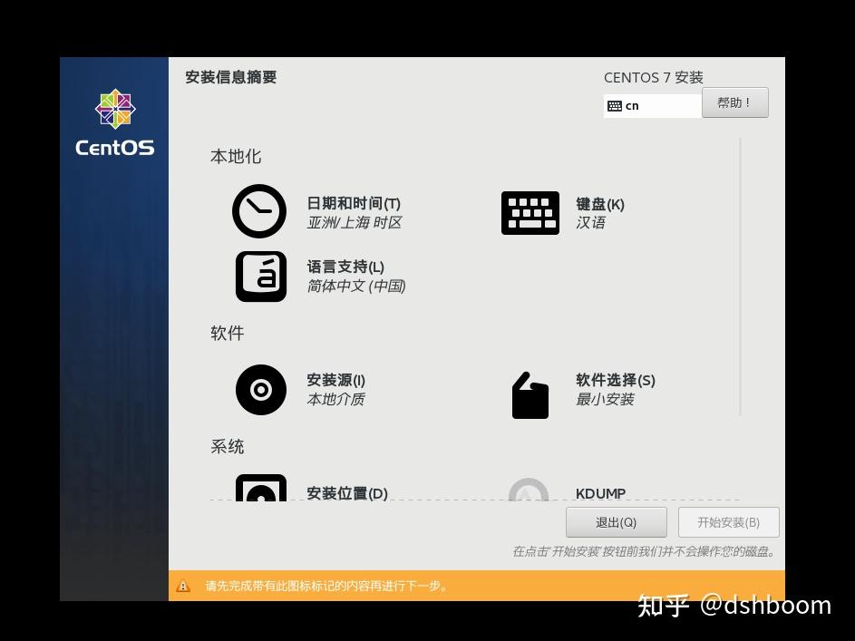Click the KDUMP label text
Viewport: 855px width, 641px height.
point(600,493)
